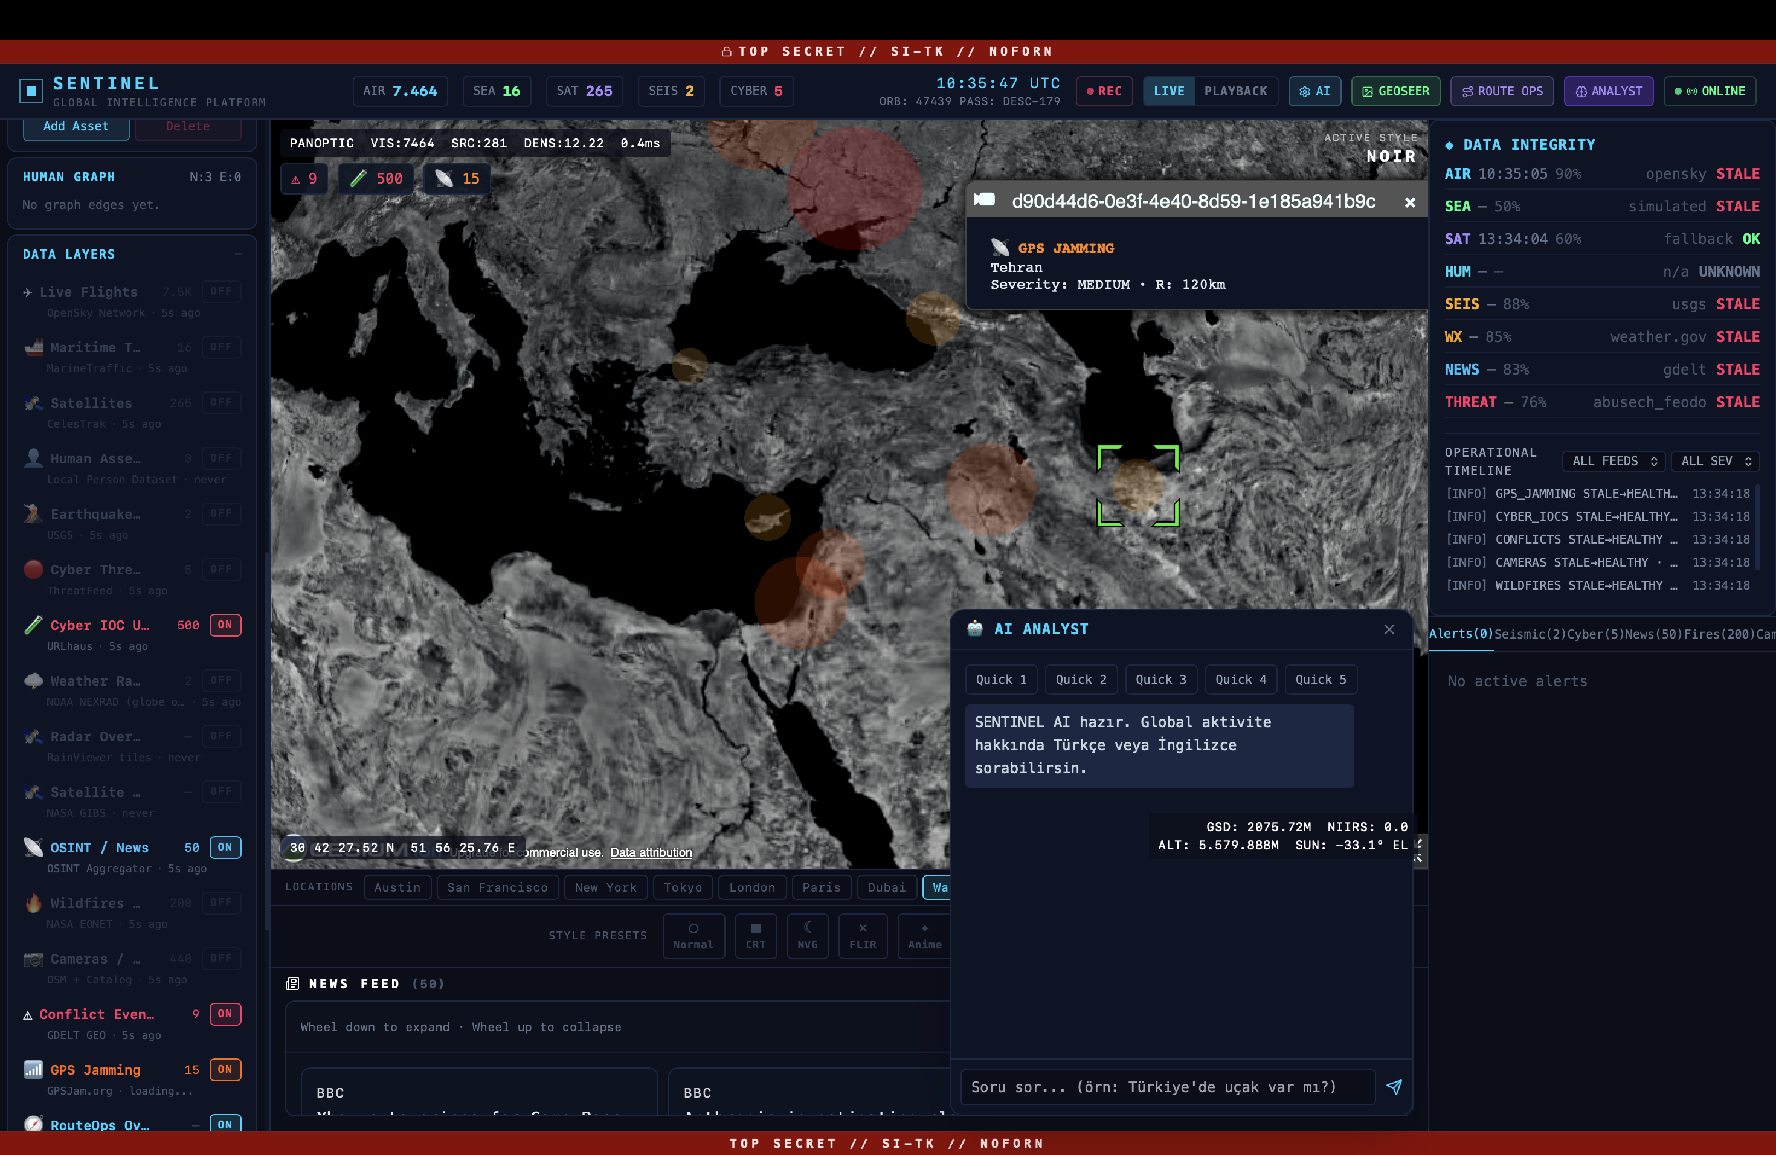Collapse the DATA LAYERS panel
The width and height of the screenshot is (1776, 1155).
tap(238, 254)
